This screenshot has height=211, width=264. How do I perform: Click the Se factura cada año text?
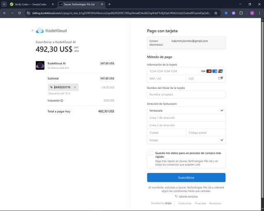click(58, 68)
